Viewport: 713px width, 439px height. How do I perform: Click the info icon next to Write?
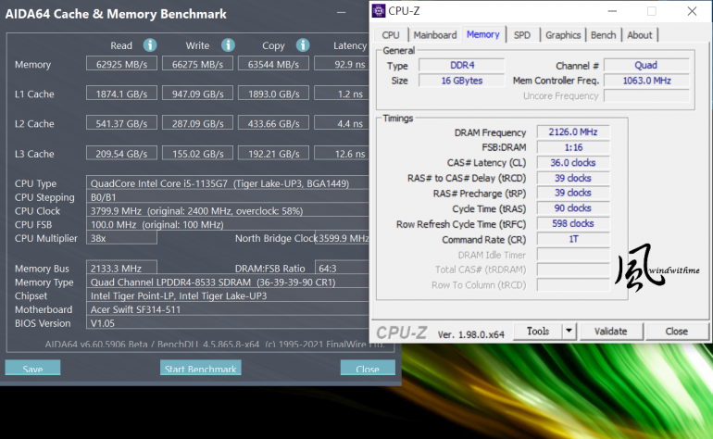[226, 44]
